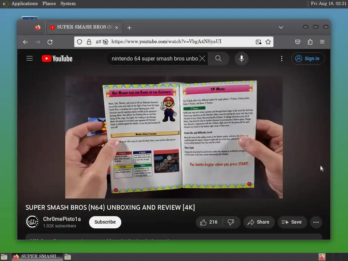Share the Smash Bros video

click(x=259, y=222)
